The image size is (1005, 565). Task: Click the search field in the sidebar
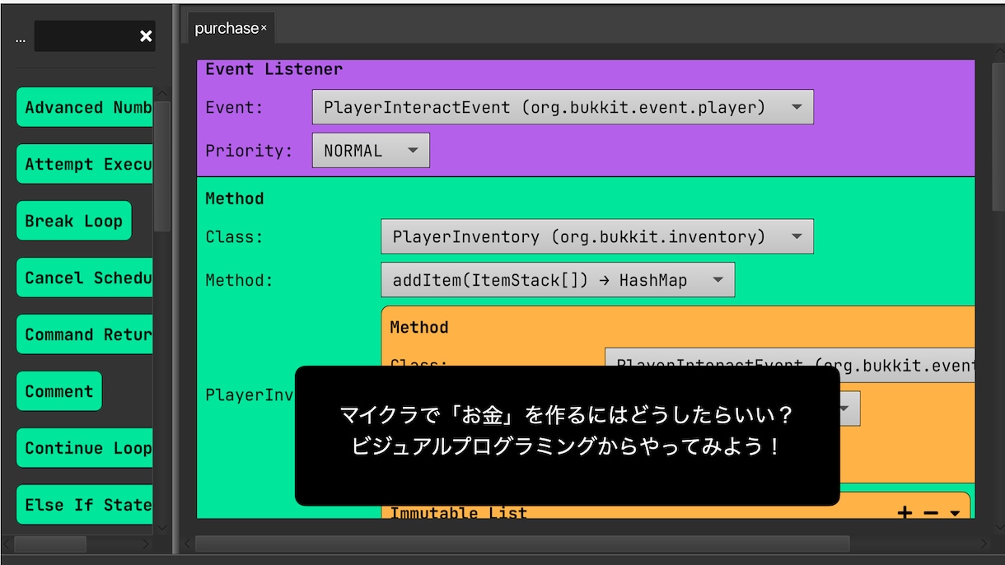[85, 36]
